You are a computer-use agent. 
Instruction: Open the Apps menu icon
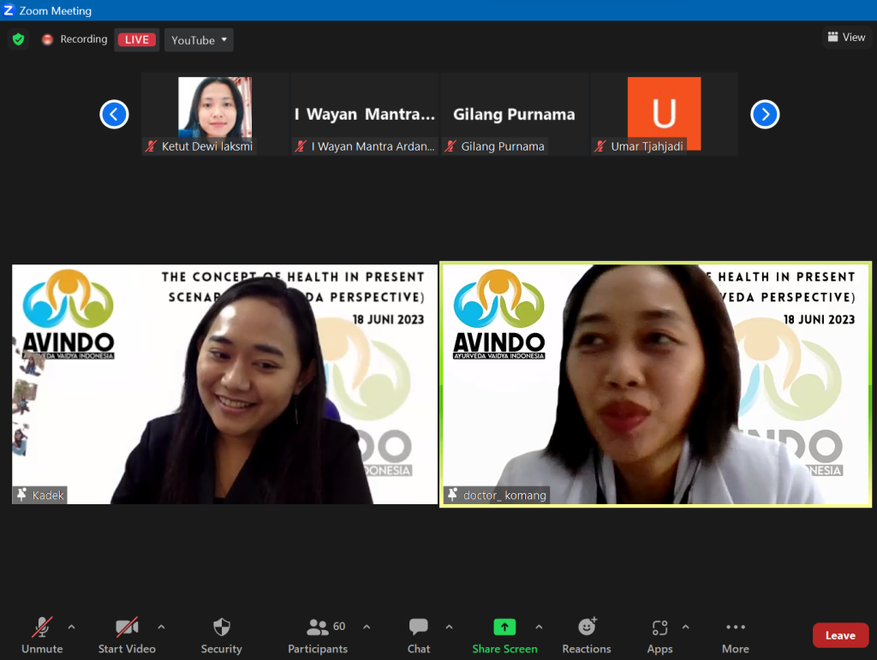(x=659, y=627)
